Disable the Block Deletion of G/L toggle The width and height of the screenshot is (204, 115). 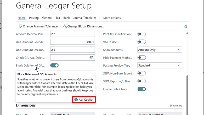(x=54, y=66)
